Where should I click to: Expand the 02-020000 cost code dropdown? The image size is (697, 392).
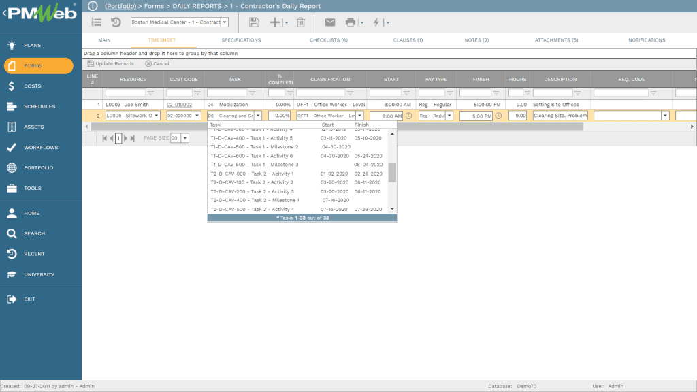197,116
